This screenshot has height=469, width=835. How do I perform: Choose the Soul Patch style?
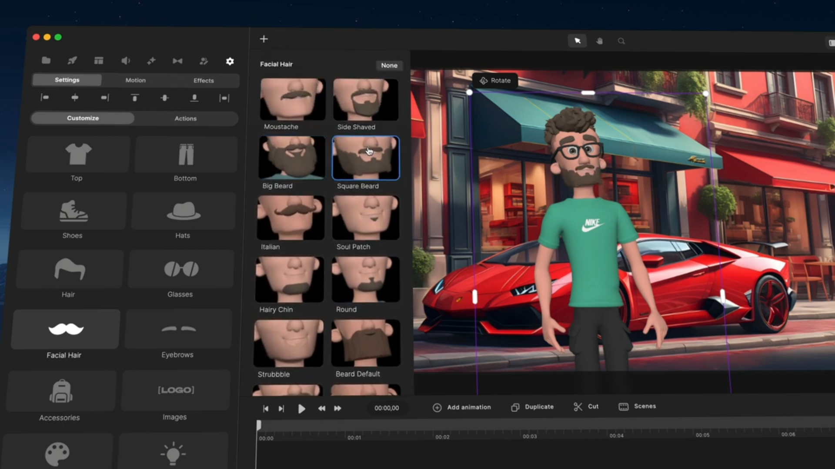(366, 218)
